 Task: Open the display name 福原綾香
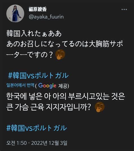click(38, 9)
